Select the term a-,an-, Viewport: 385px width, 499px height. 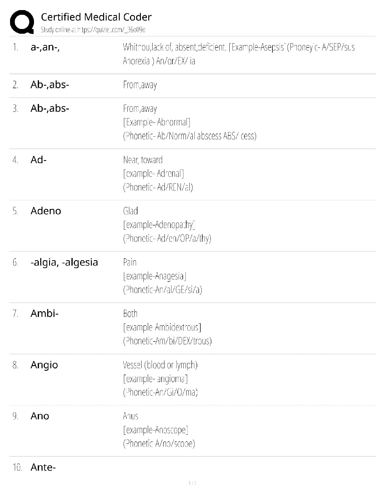click(45, 47)
